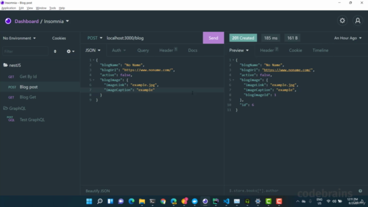Click the nestJS folder icon
368x207 pixels.
tap(5, 65)
